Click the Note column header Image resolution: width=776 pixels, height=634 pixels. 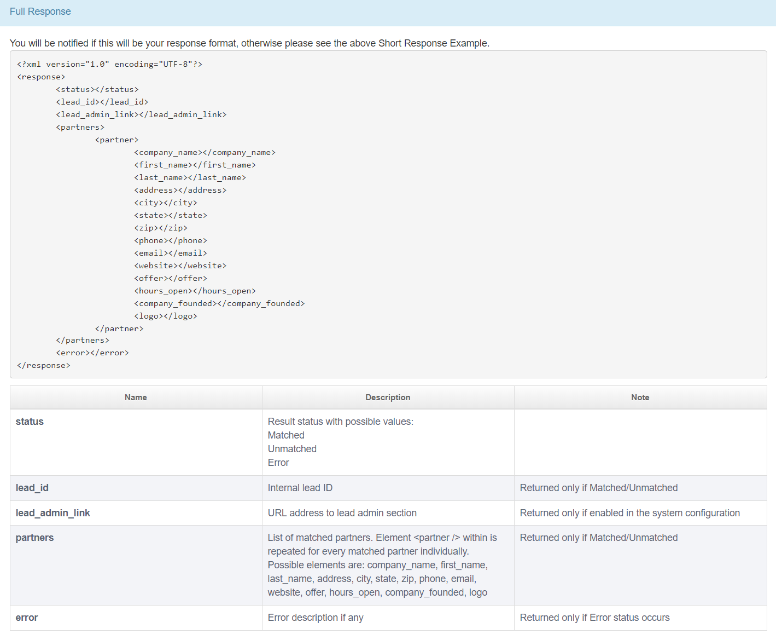(640, 397)
